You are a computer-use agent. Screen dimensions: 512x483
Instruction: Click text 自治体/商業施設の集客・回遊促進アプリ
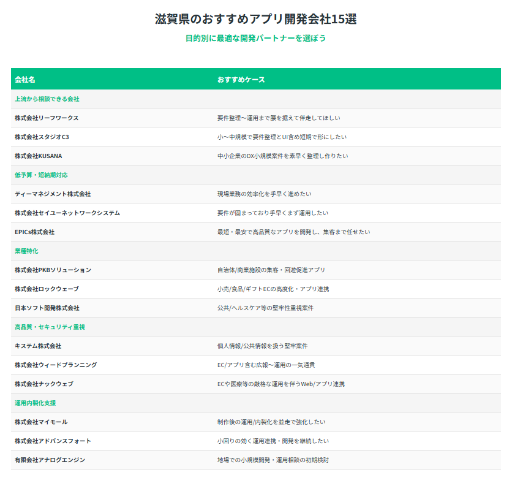(x=271, y=270)
